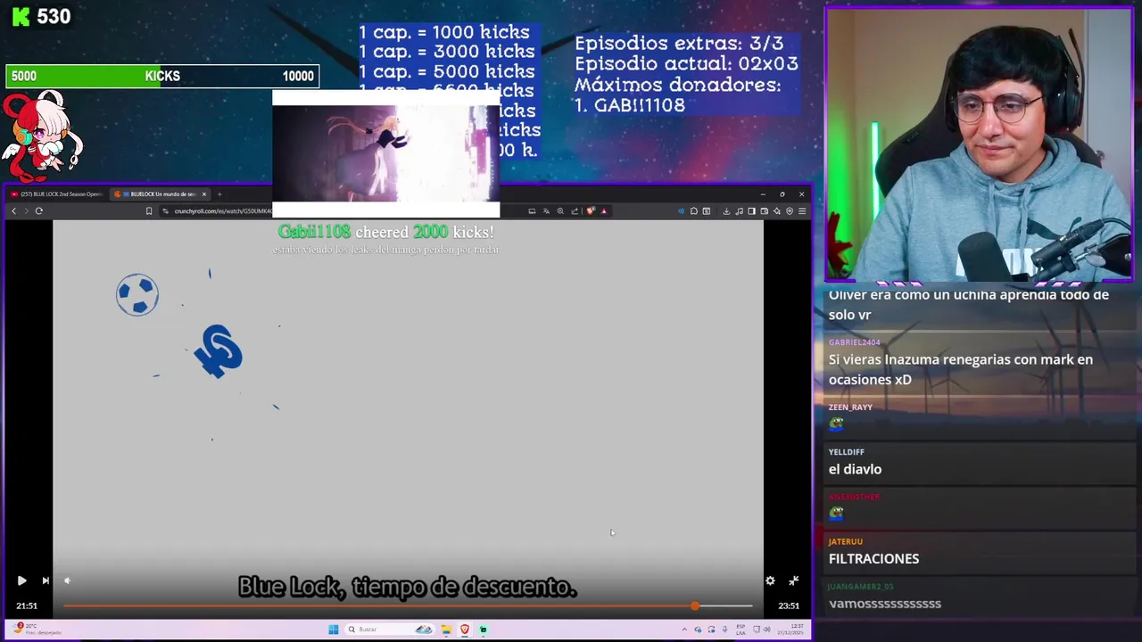This screenshot has height=642, width=1142.
Task: Switch to BLUE LOCK 2nd Season Opening tab
Action: click(x=57, y=193)
